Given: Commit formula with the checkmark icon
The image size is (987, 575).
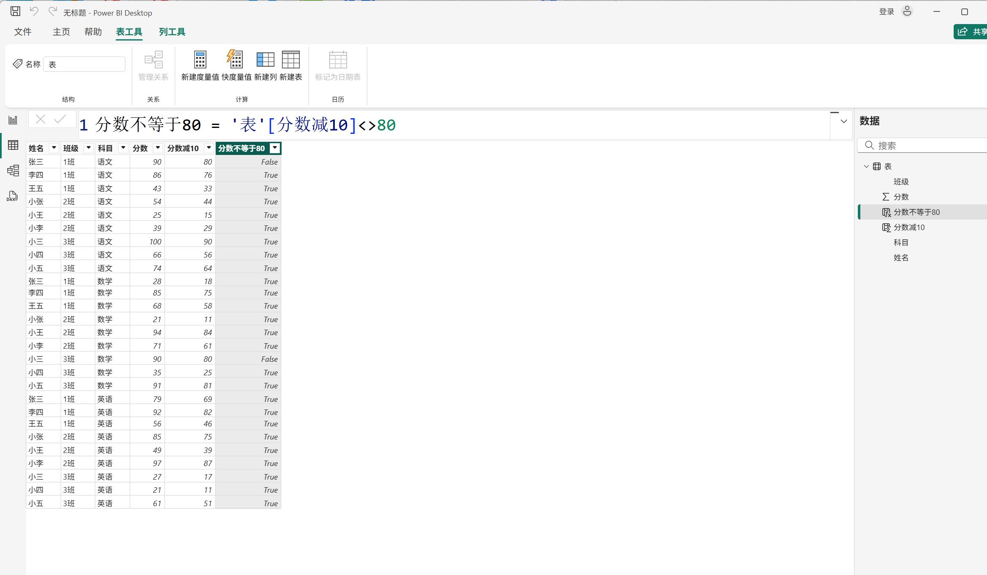Looking at the screenshot, I should tap(60, 119).
